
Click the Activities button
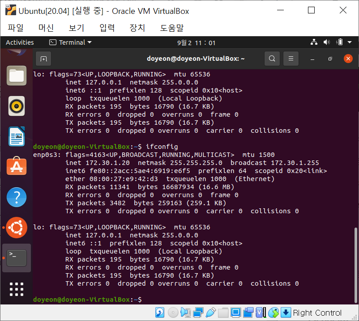(x=20, y=42)
